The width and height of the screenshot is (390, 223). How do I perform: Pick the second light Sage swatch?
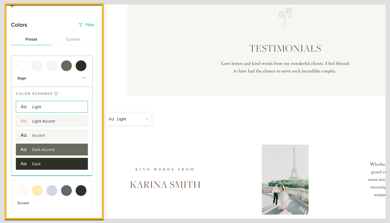coord(37,66)
